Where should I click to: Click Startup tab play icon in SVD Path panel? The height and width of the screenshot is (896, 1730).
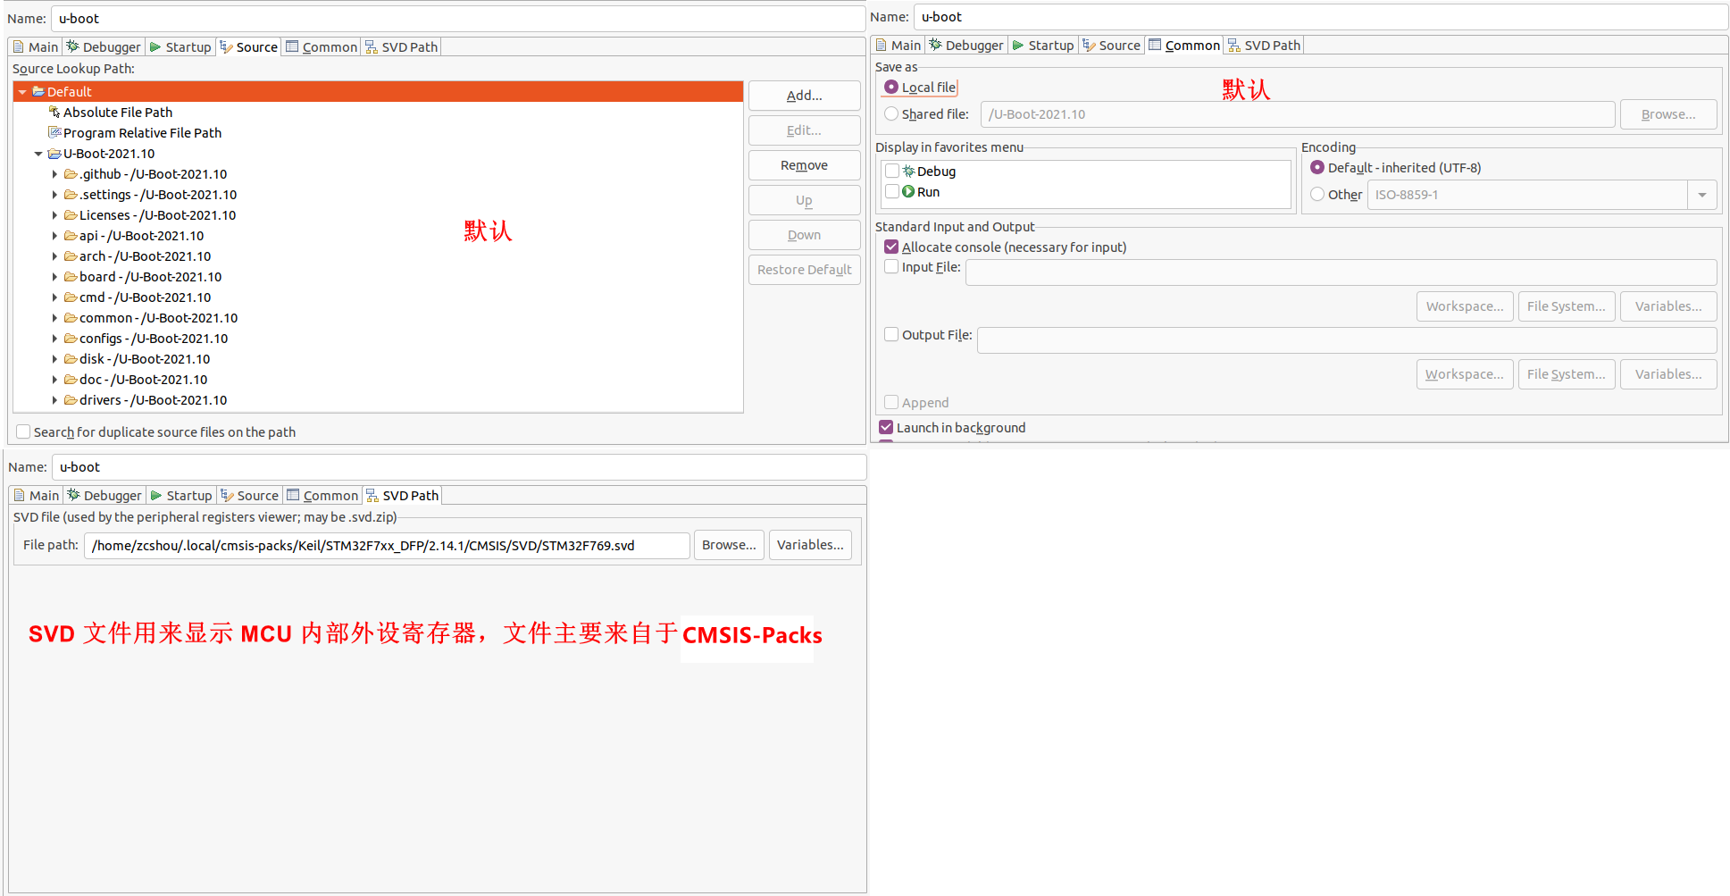(x=156, y=496)
